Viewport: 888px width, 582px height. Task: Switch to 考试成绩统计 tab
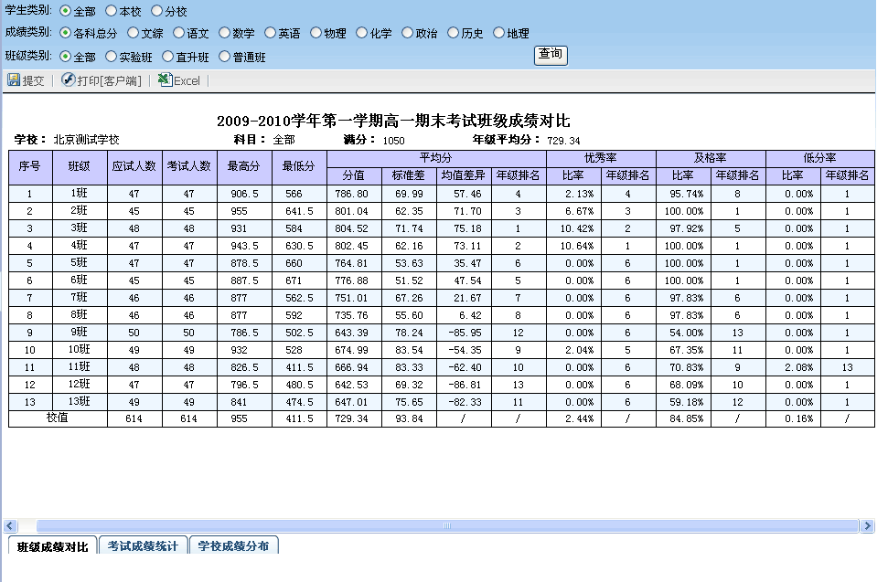pos(143,545)
